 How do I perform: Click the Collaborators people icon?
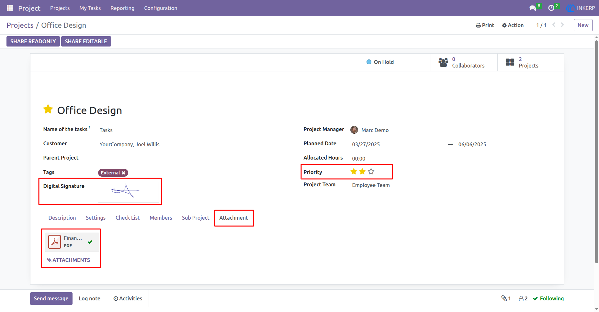(x=443, y=62)
